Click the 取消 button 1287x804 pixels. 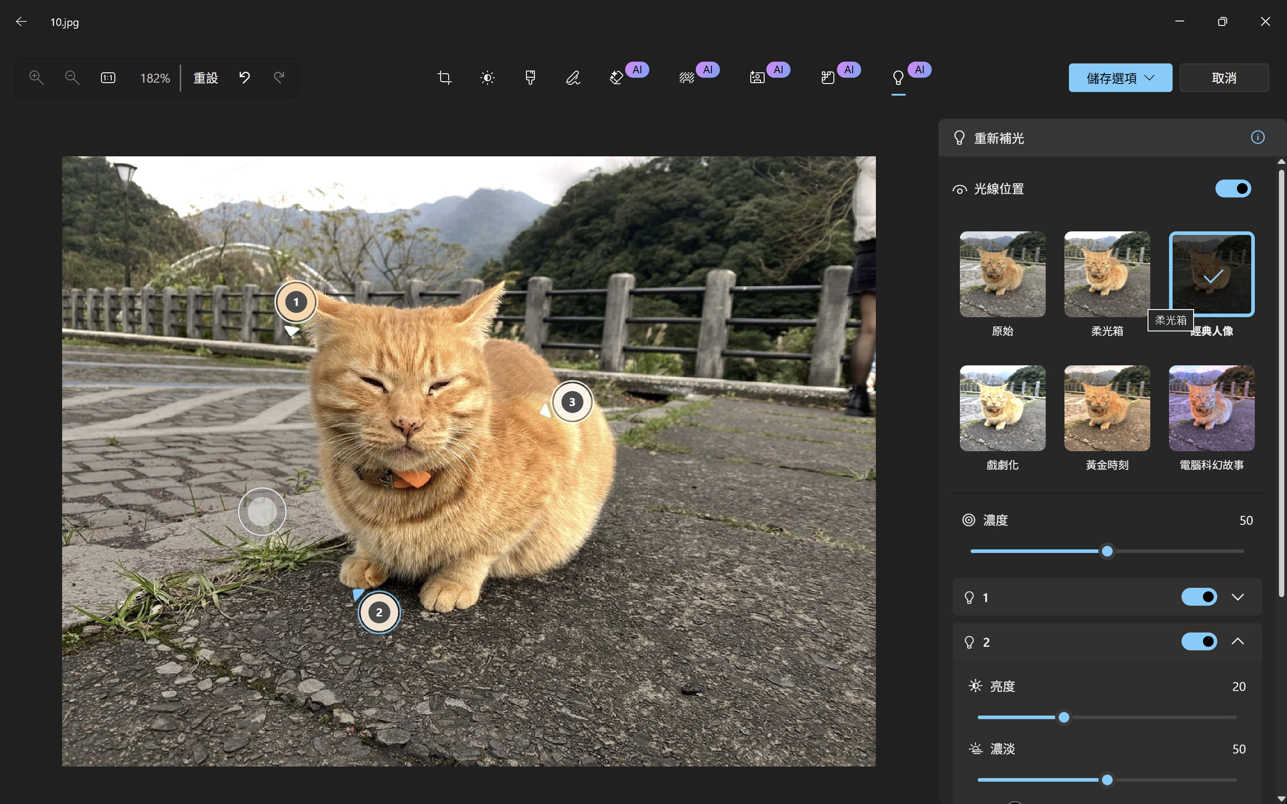pyautogui.click(x=1224, y=78)
